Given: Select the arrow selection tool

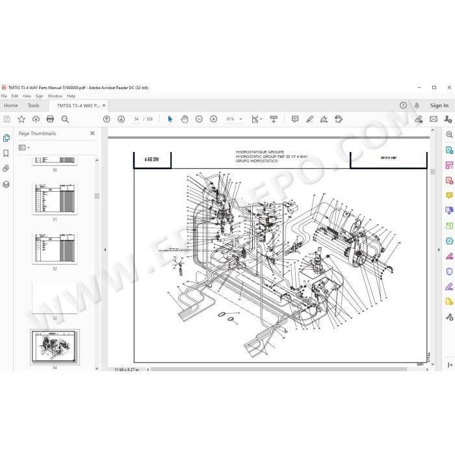Looking at the screenshot, I should (170, 119).
